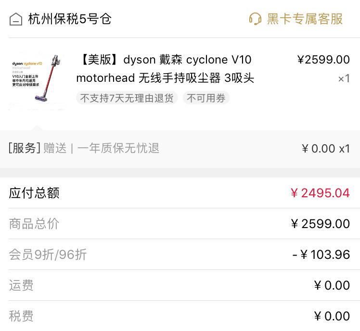Tap the service price ¥0.00 x1
The width and height of the screenshot is (360, 331).
coord(326,149)
